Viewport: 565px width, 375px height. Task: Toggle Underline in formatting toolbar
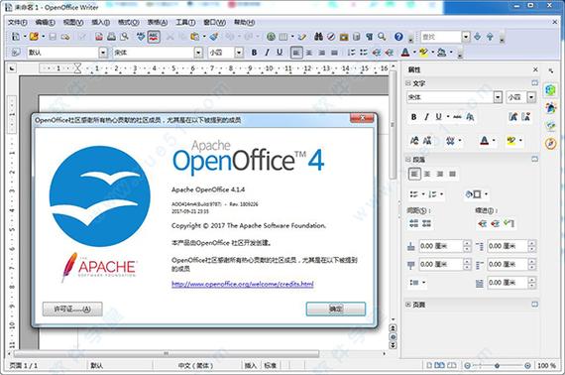coord(280,53)
